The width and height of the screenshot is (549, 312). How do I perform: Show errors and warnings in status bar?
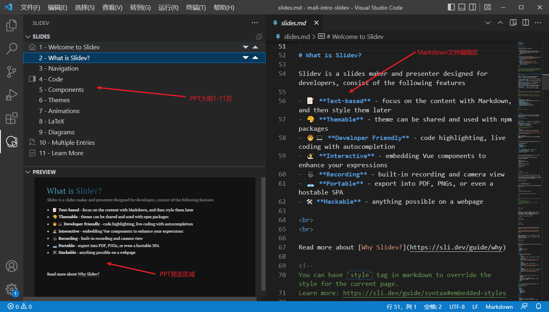[20, 307]
